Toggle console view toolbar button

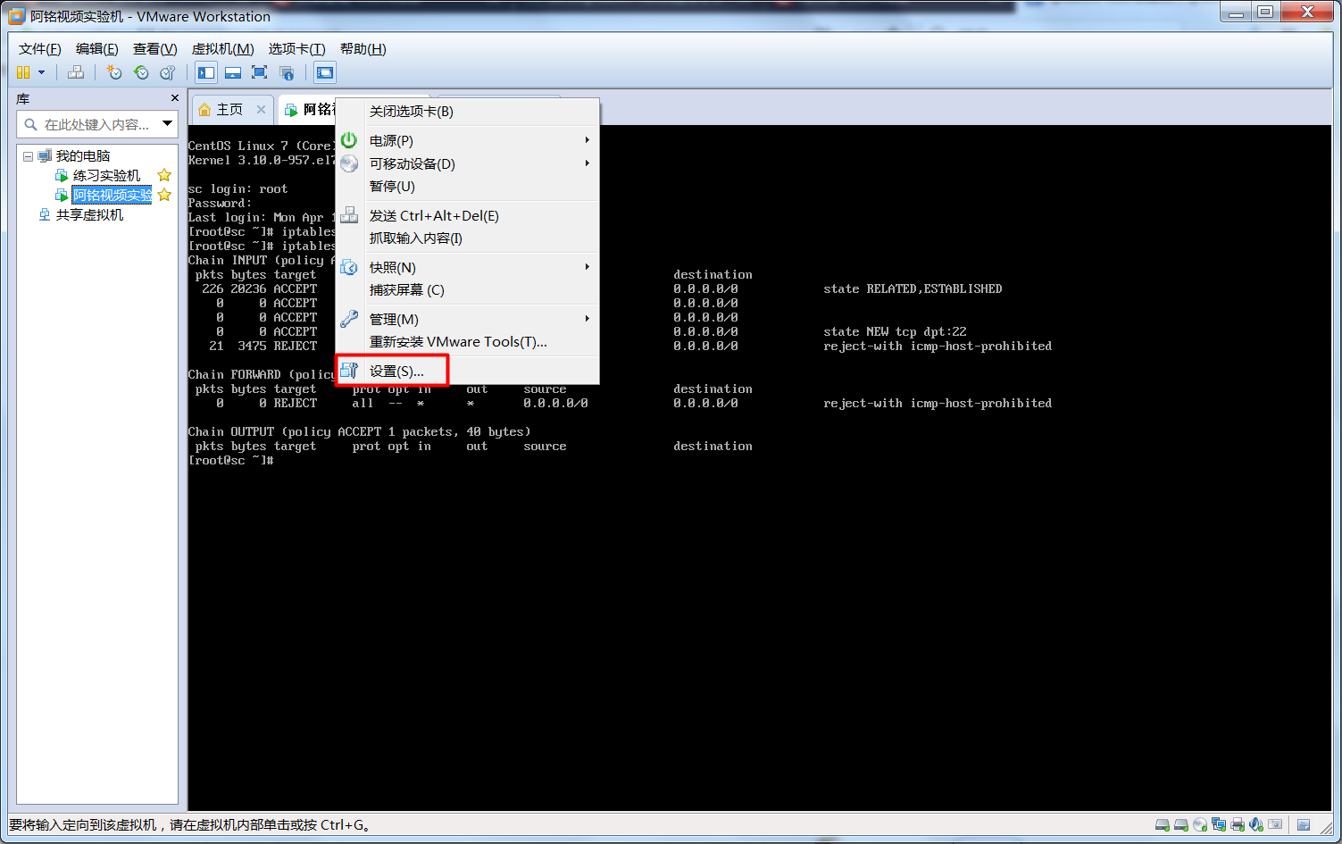[x=325, y=72]
